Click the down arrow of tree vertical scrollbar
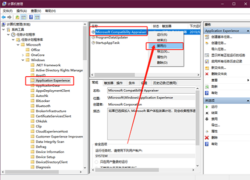The image size is (250, 180). coord(85,168)
